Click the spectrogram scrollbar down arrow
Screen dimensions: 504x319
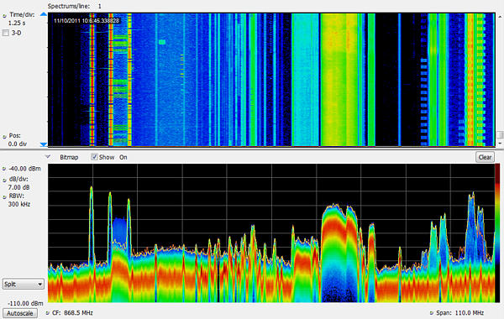(500, 144)
